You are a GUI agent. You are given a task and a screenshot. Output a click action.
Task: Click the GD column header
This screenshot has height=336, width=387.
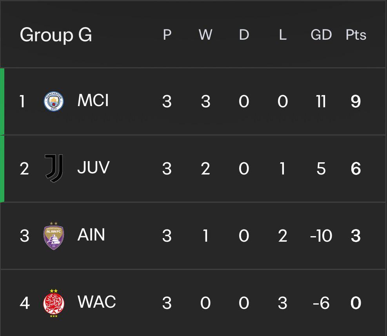[x=321, y=35]
